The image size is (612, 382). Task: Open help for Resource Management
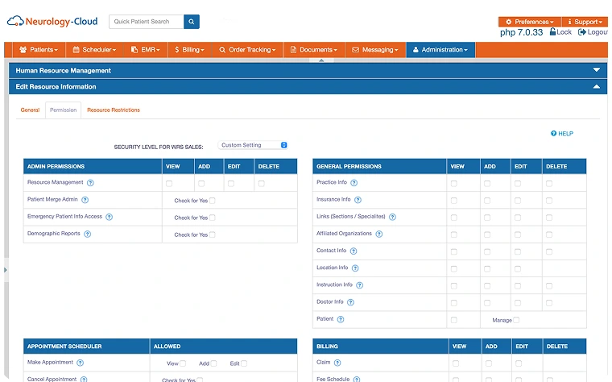click(x=90, y=183)
